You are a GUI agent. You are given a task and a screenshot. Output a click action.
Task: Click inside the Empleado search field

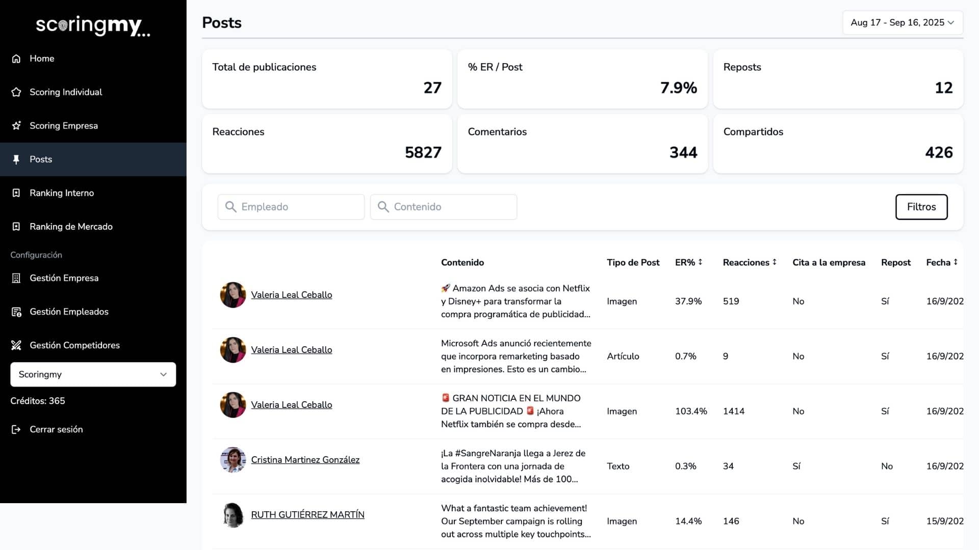(291, 207)
